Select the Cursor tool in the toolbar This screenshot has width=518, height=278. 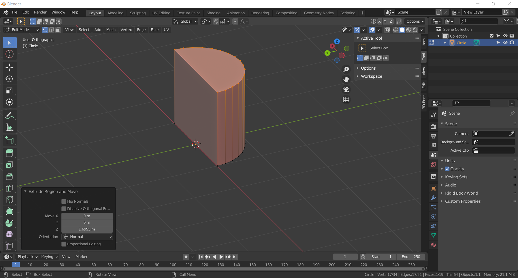(9, 54)
